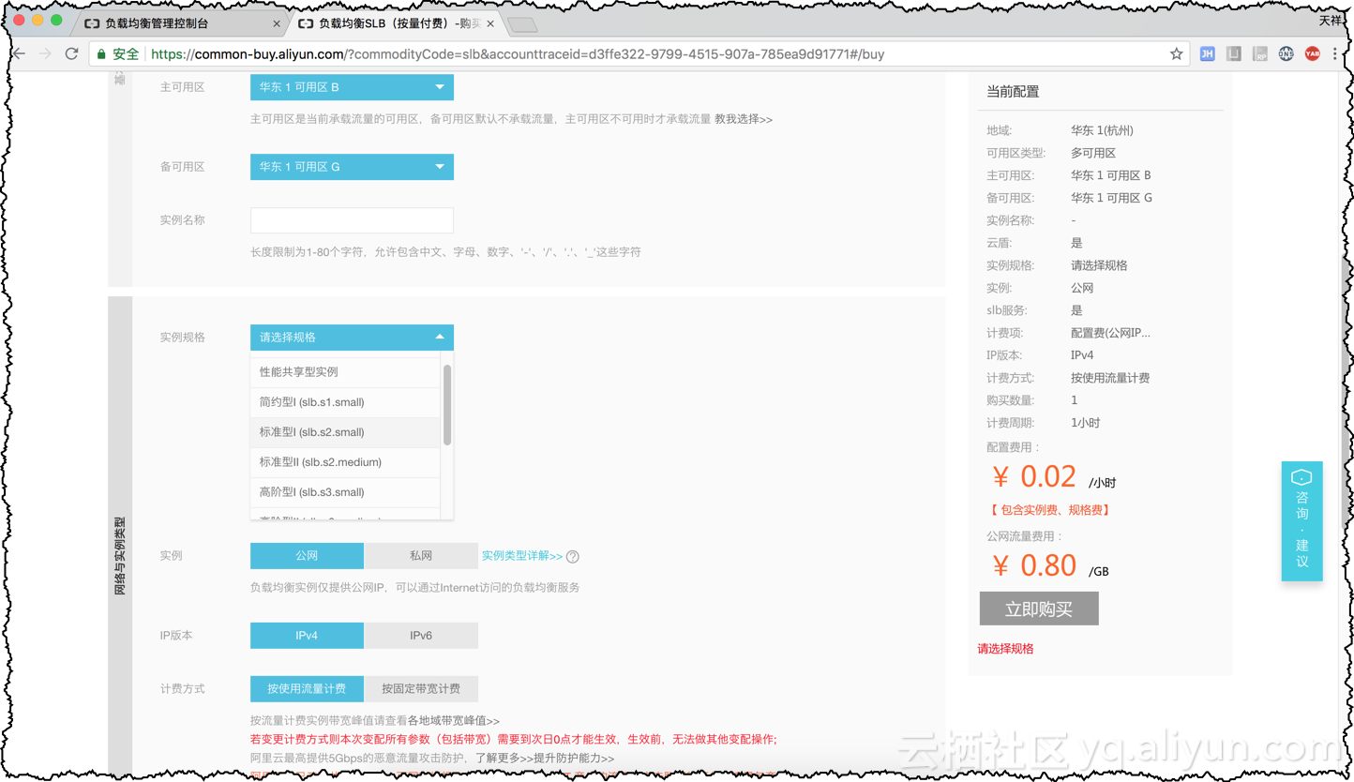The height and width of the screenshot is (782, 1354).
Task: Click the browser forward arrow
Action: click(45, 54)
